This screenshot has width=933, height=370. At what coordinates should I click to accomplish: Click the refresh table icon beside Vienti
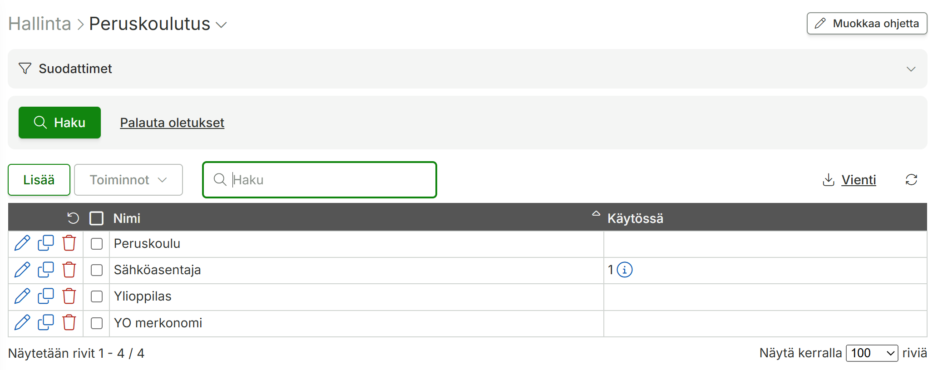click(x=911, y=180)
